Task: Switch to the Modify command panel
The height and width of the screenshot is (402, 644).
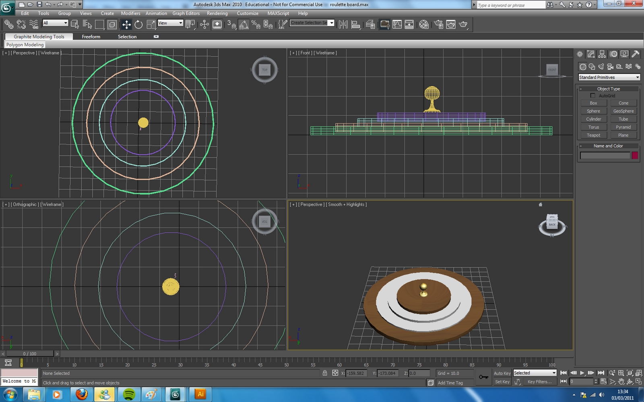Action: [591, 54]
